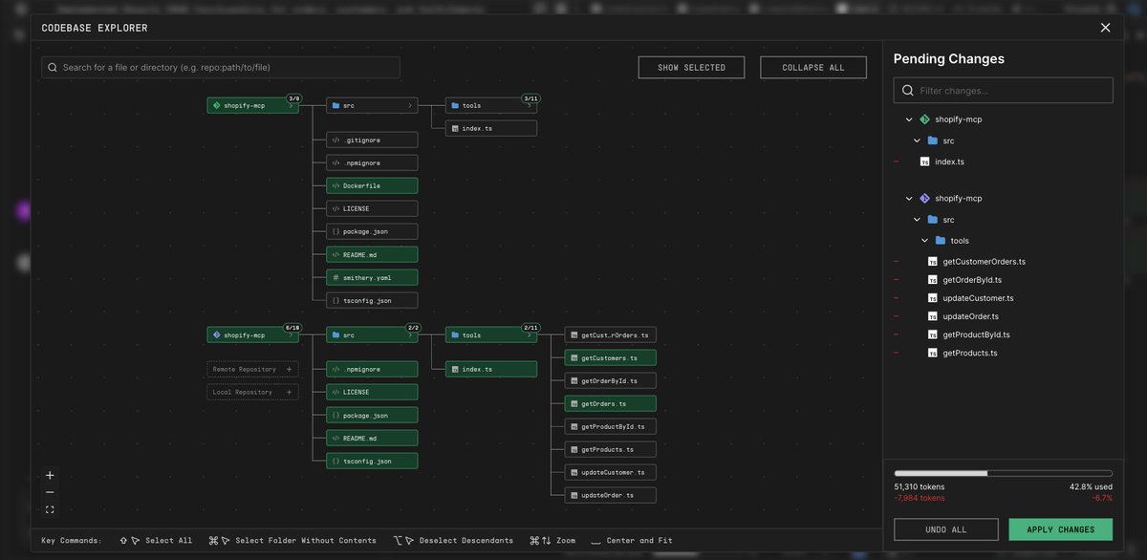Toggle selection of getOrderById.ts node in graph
The image size is (1147, 560).
(611, 380)
